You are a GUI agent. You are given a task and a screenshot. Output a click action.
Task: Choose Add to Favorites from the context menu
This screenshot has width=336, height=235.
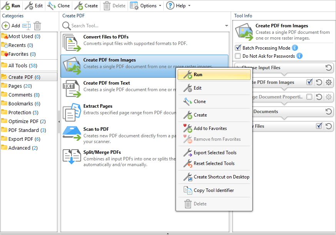[210, 128]
